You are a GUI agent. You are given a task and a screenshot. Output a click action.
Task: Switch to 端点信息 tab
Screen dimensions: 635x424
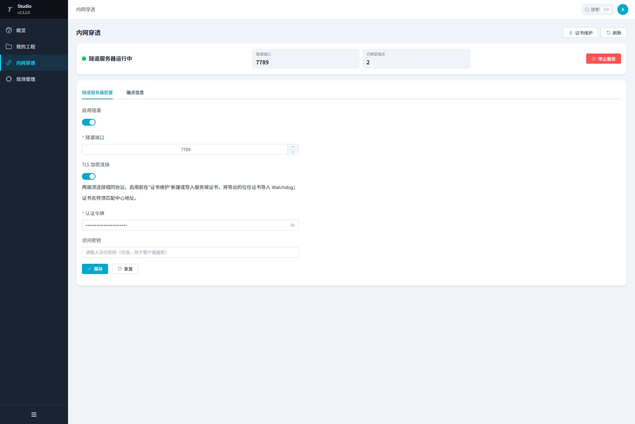pos(135,92)
